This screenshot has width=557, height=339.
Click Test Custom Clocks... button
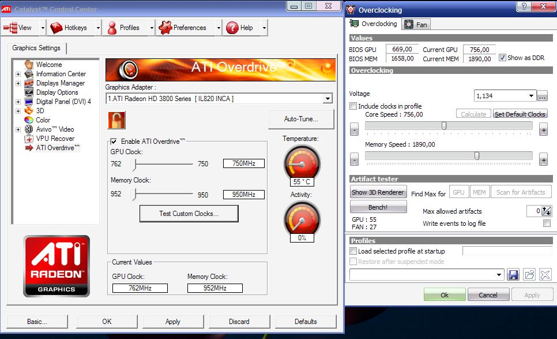(x=189, y=214)
